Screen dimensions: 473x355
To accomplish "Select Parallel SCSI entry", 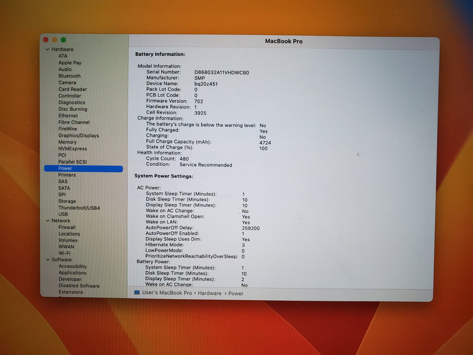I will [72, 162].
